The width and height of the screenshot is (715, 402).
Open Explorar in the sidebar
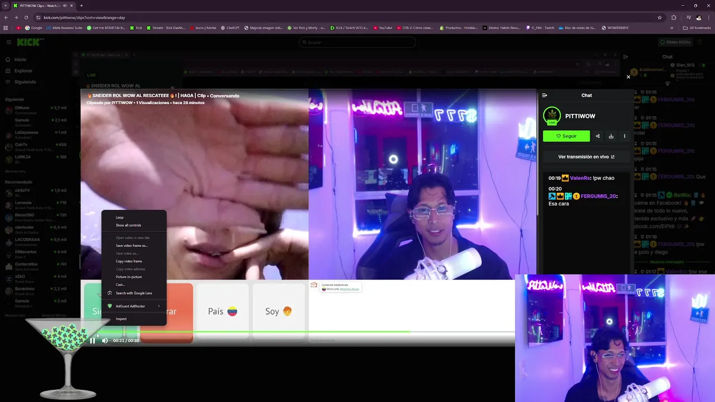tap(23, 71)
